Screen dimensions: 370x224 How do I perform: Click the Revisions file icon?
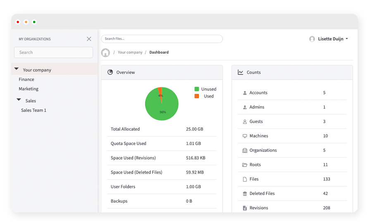245,208
